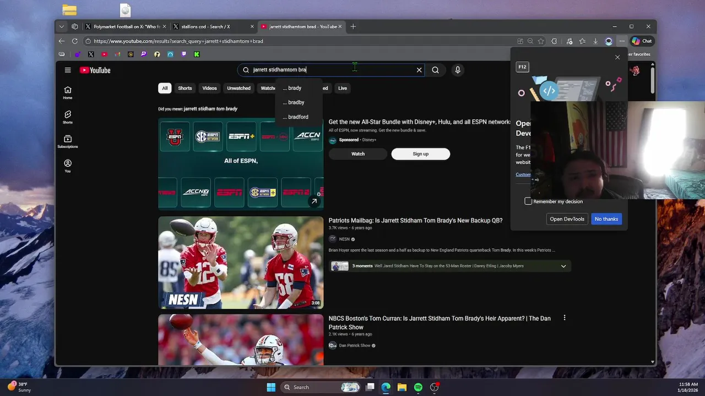
Task: Click the taskbar Search box
Action: click(322, 387)
